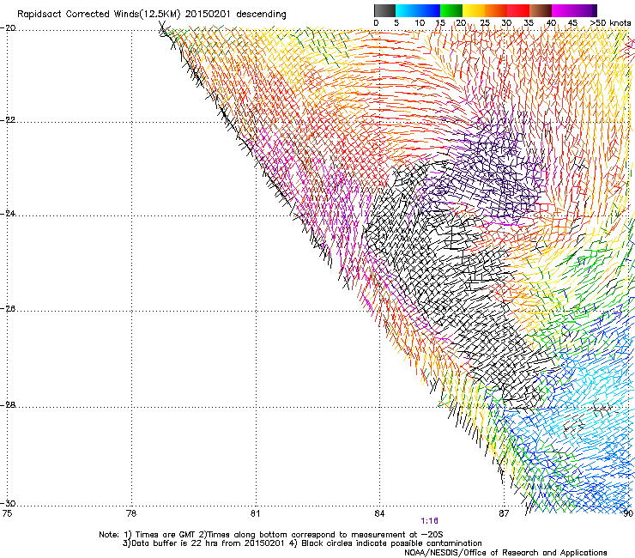
Task: Click the latitude label '-26'
Action: coord(8,309)
